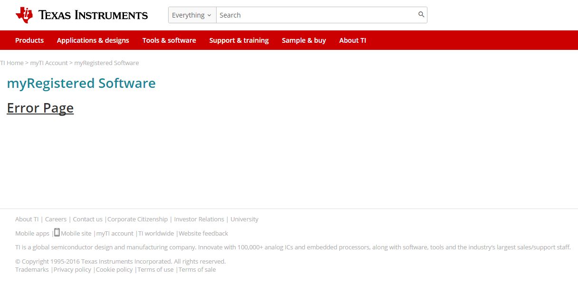Open the Website feedback footer link
The height and width of the screenshot is (304, 578).
[203, 233]
